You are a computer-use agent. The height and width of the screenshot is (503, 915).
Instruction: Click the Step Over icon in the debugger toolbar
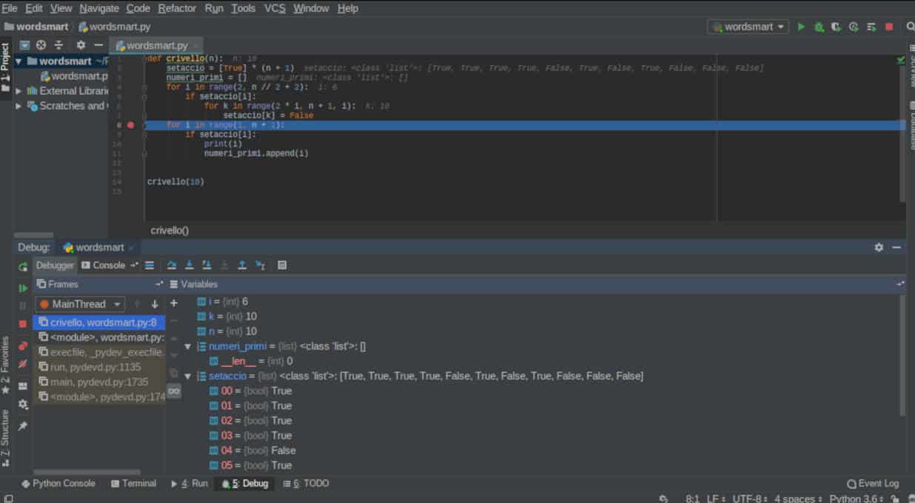tap(172, 266)
